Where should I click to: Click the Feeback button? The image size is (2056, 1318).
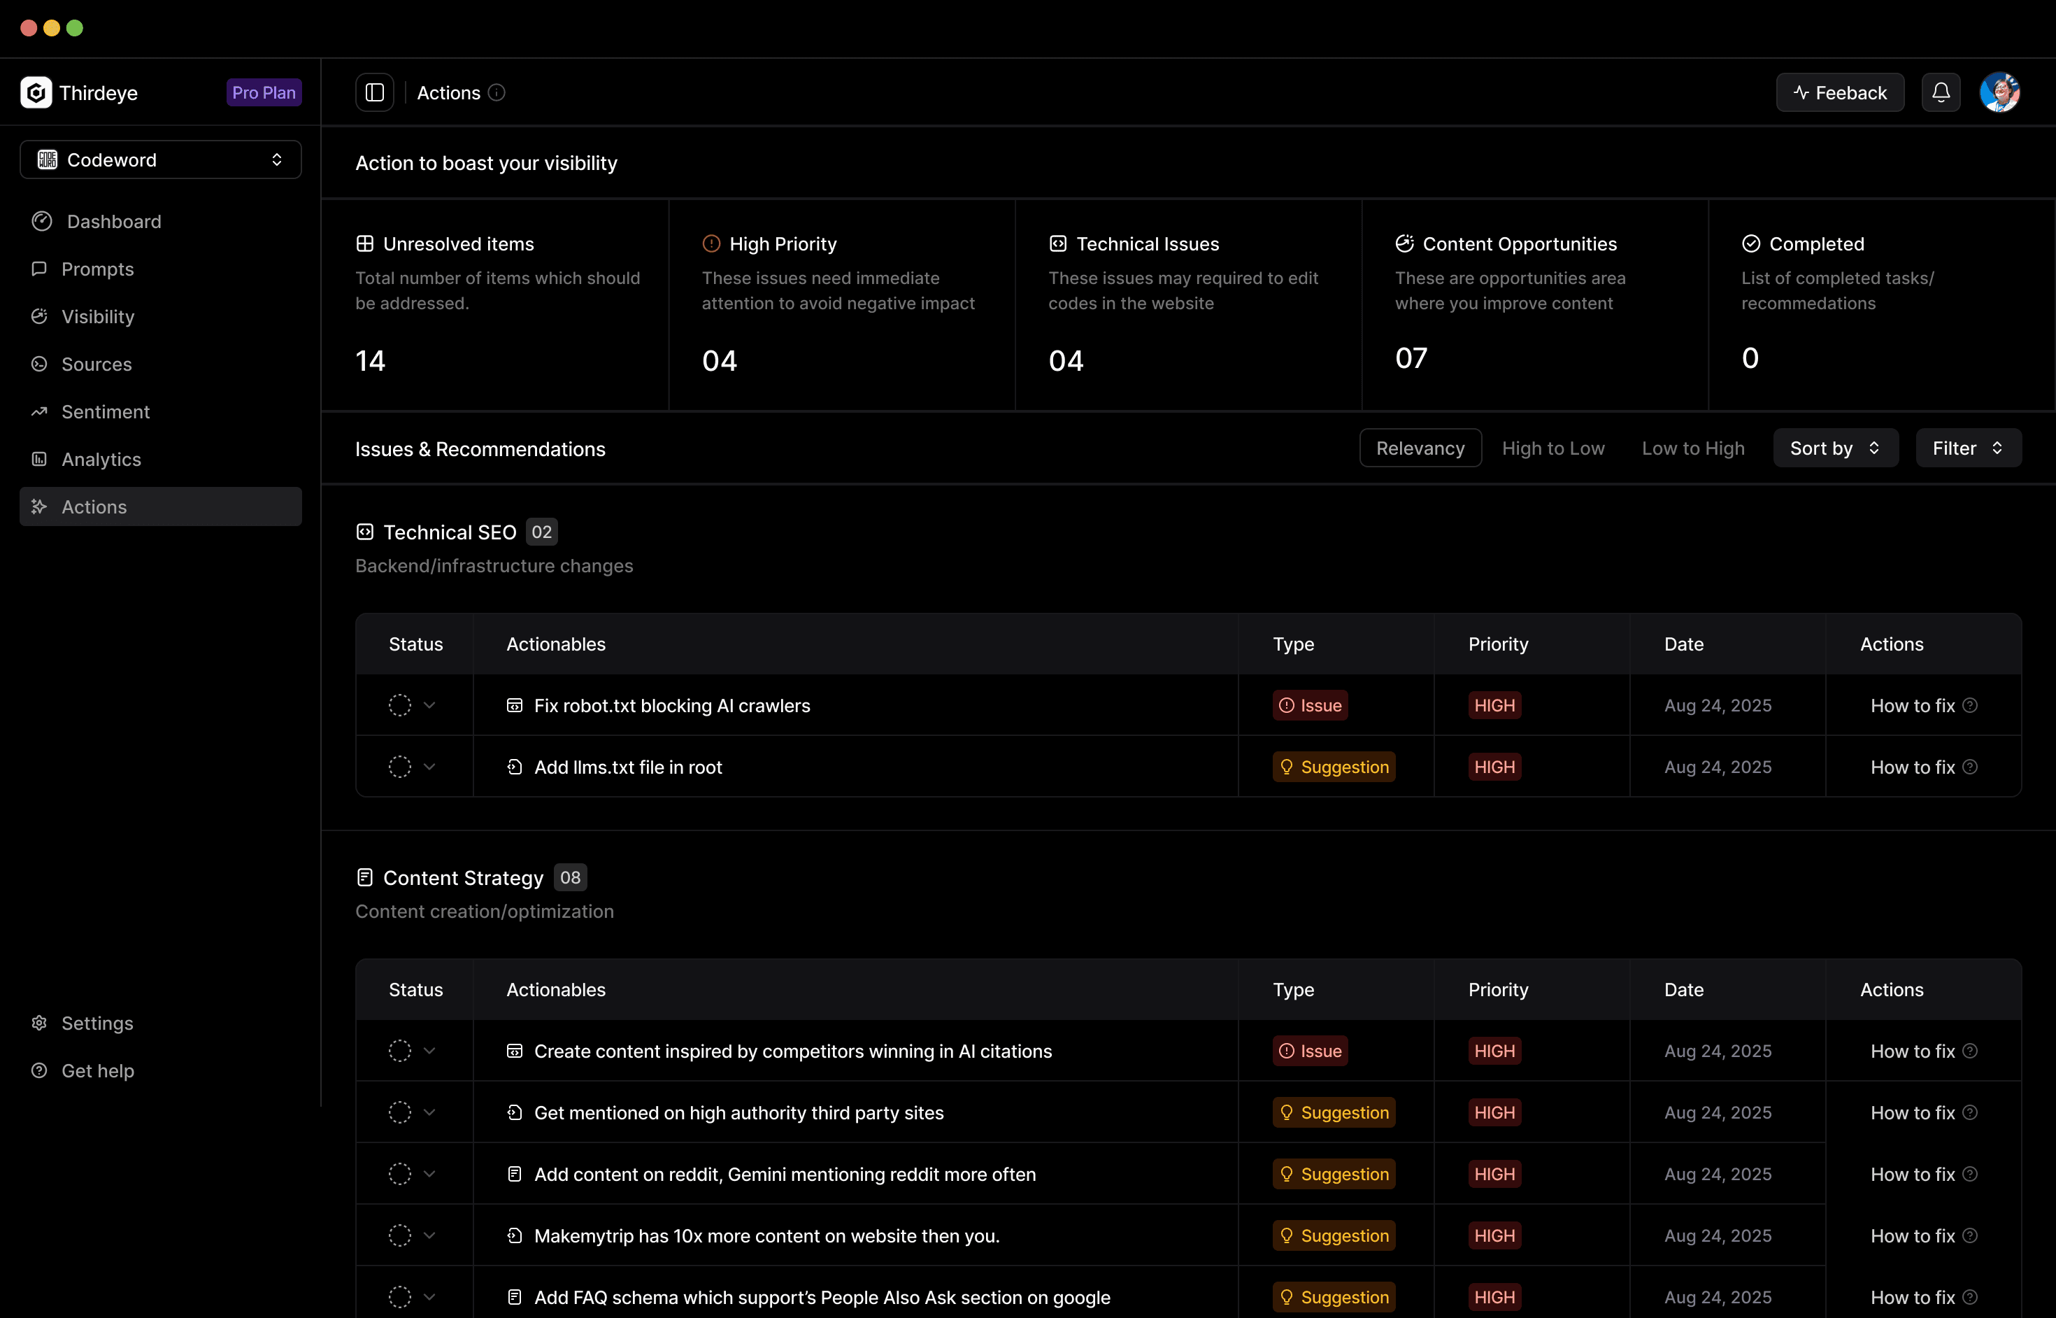point(1839,92)
